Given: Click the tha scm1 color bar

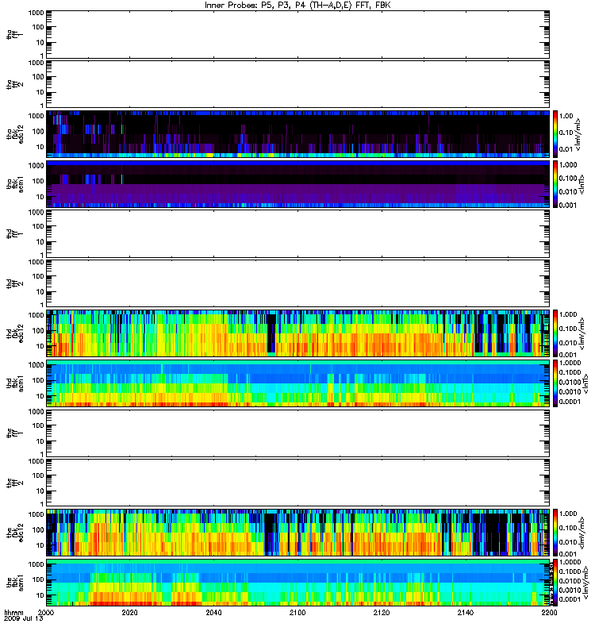Looking at the screenshot, I should coord(555,184).
